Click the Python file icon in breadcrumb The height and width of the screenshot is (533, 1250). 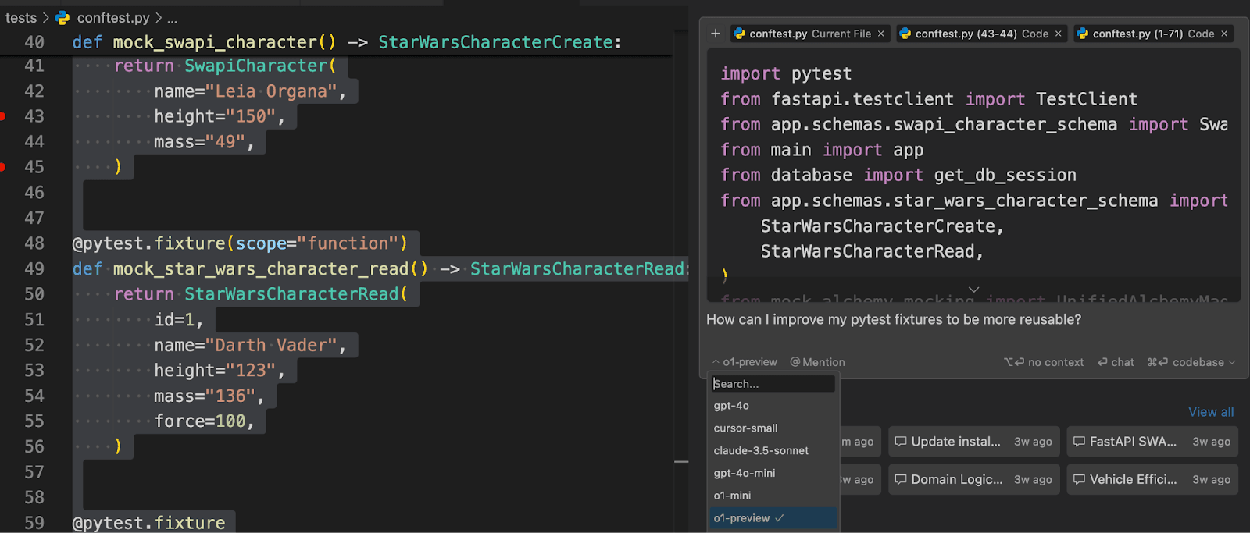click(63, 17)
